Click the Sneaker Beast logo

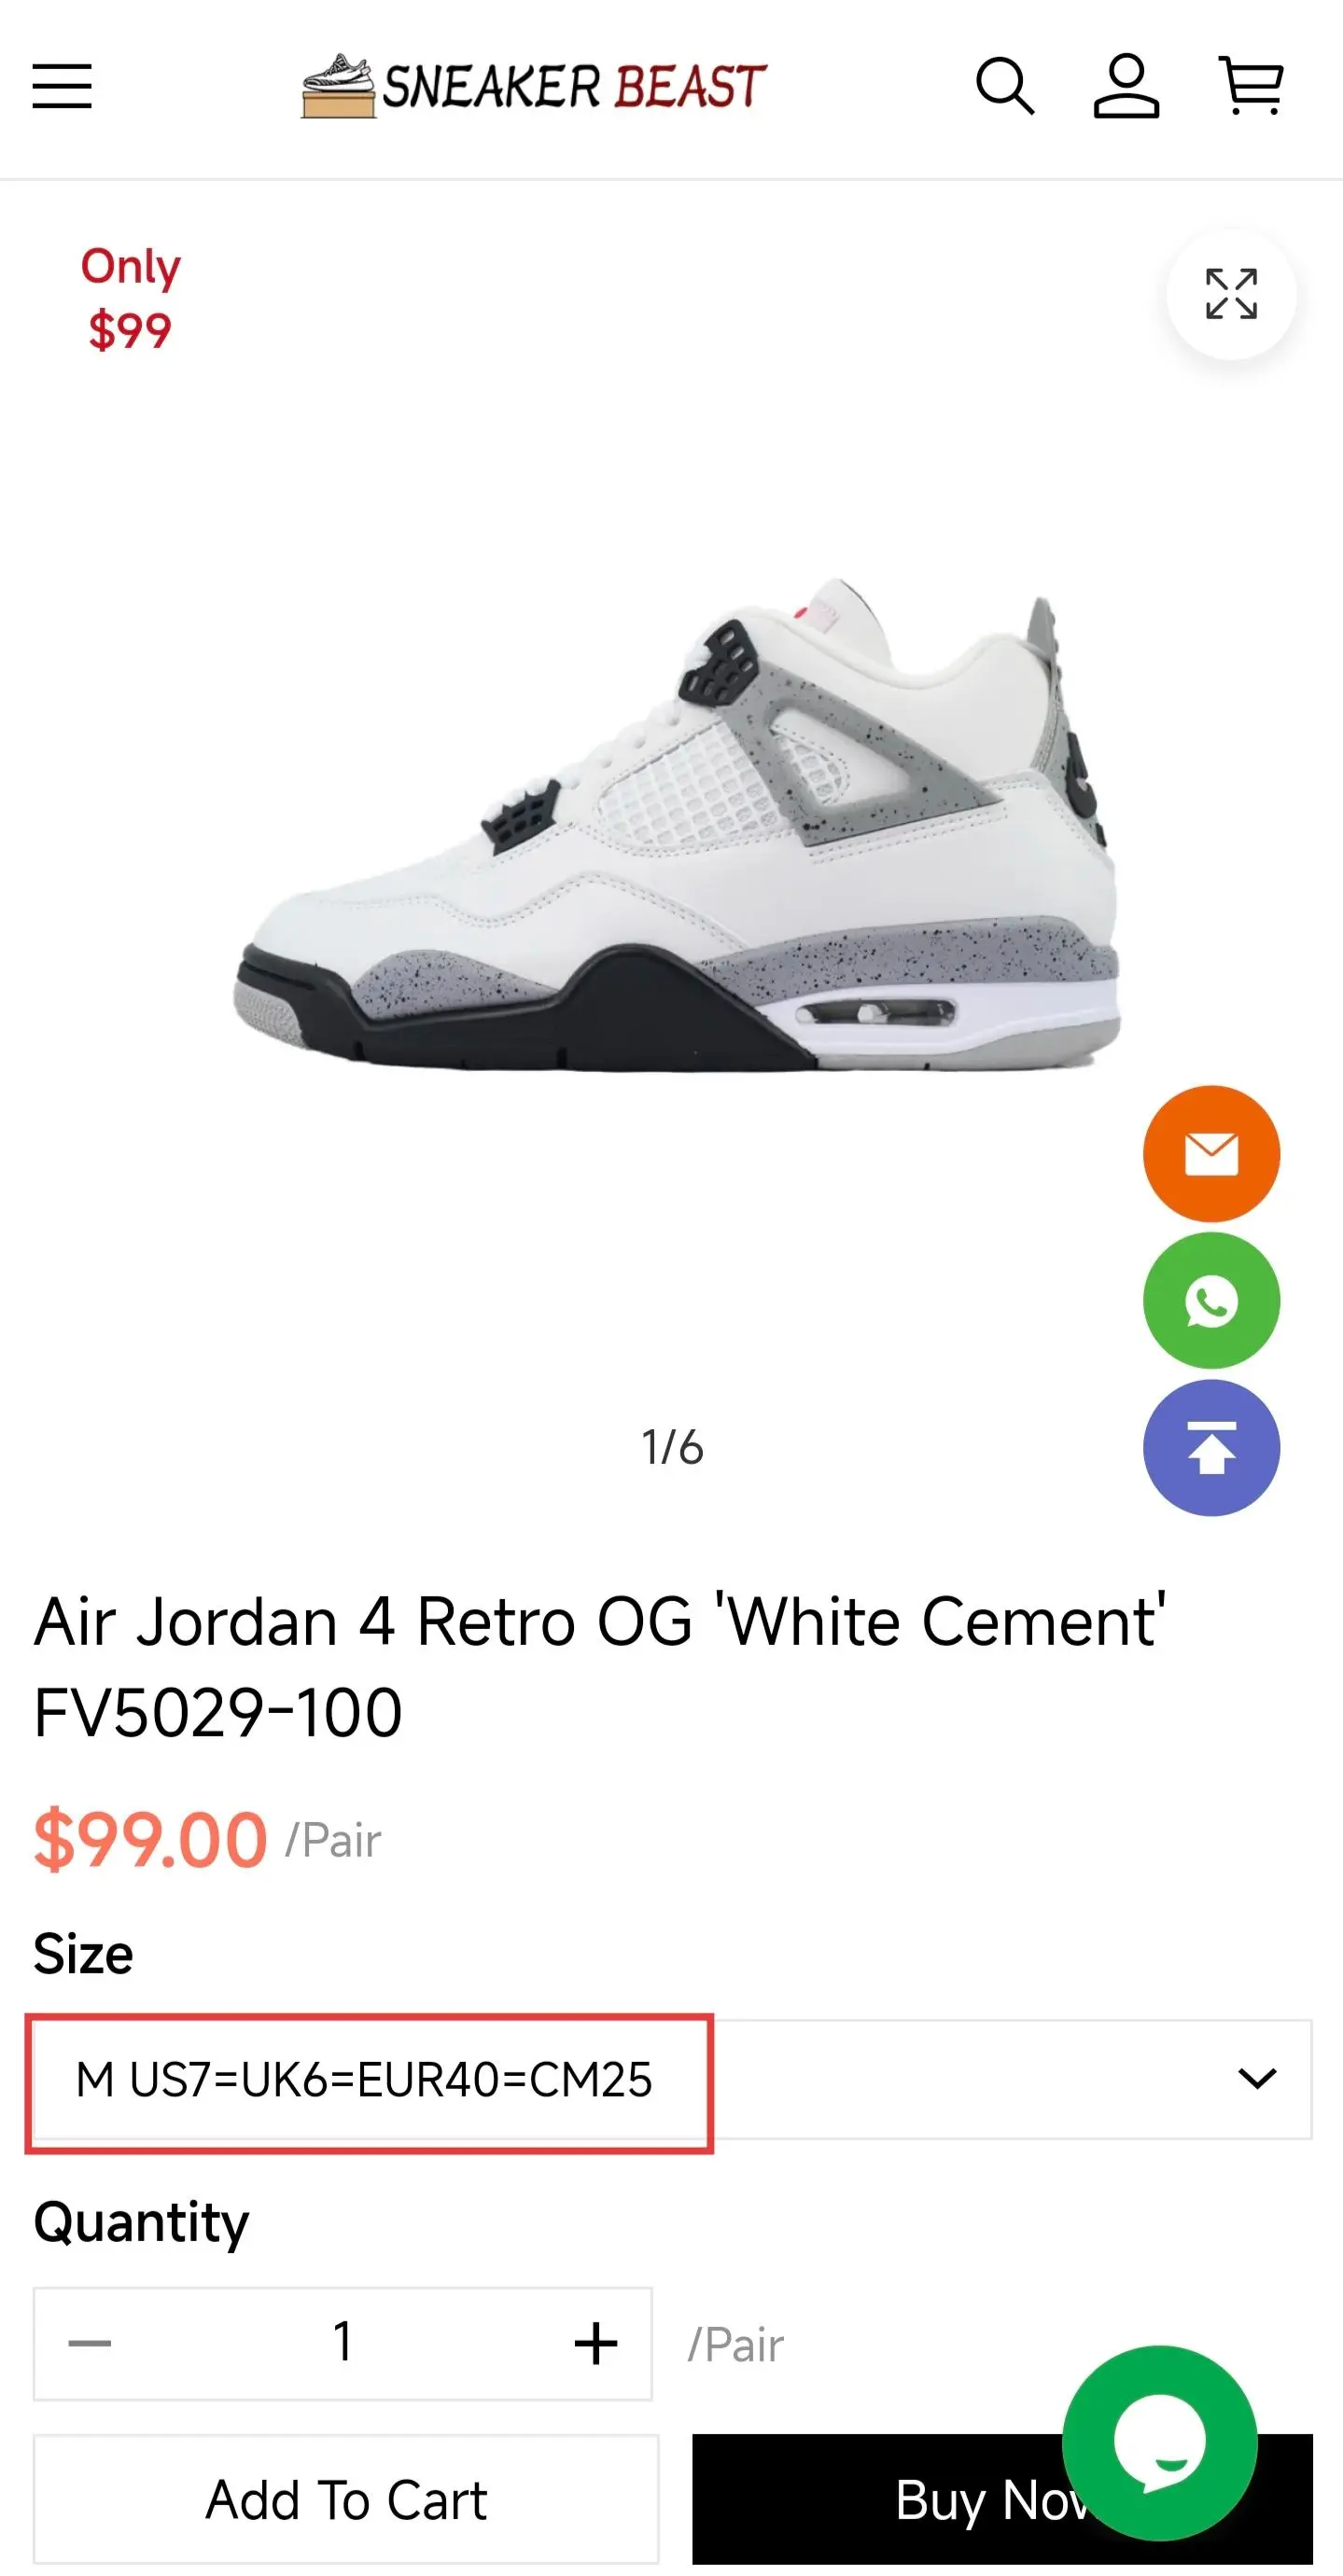(534, 86)
